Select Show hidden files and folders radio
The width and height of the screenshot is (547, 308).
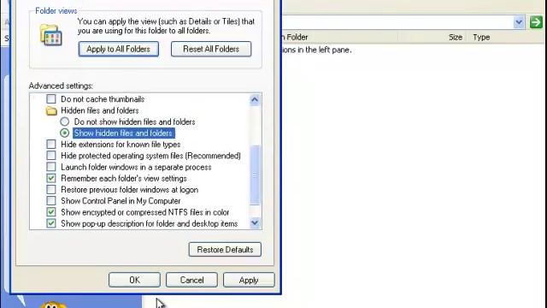point(65,133)
